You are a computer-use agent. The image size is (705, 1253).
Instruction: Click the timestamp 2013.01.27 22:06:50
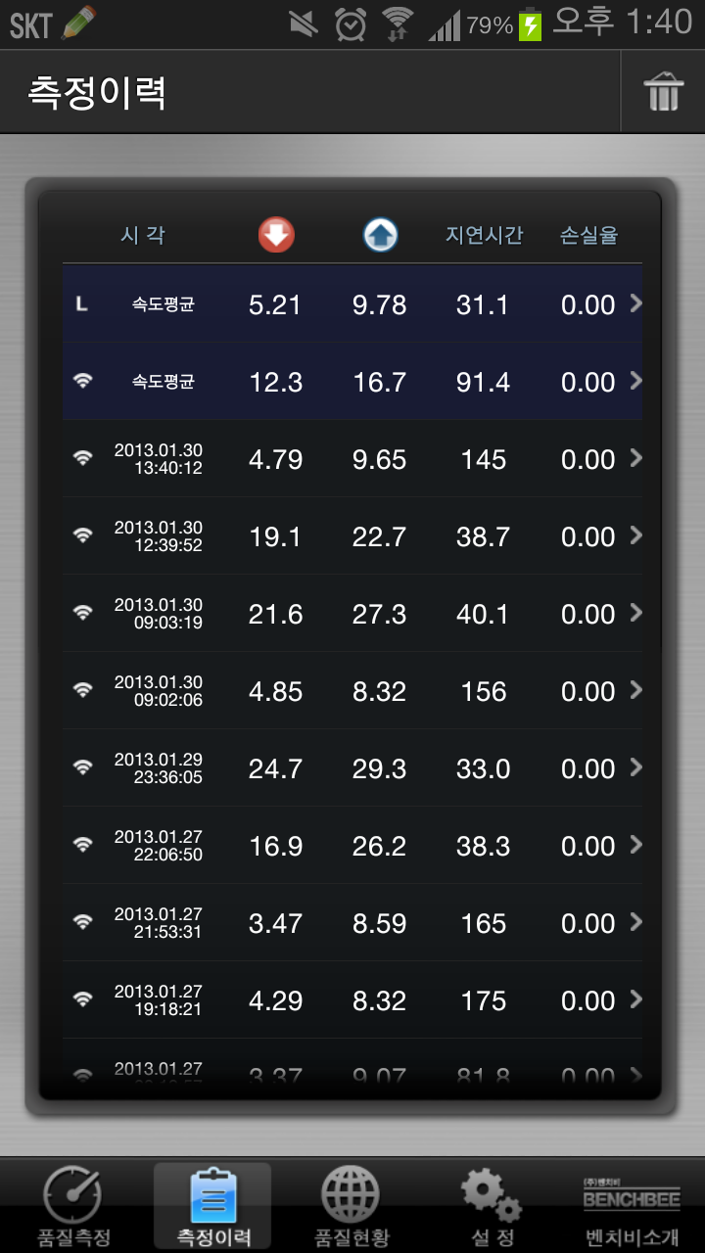click(x=159, y=846)
